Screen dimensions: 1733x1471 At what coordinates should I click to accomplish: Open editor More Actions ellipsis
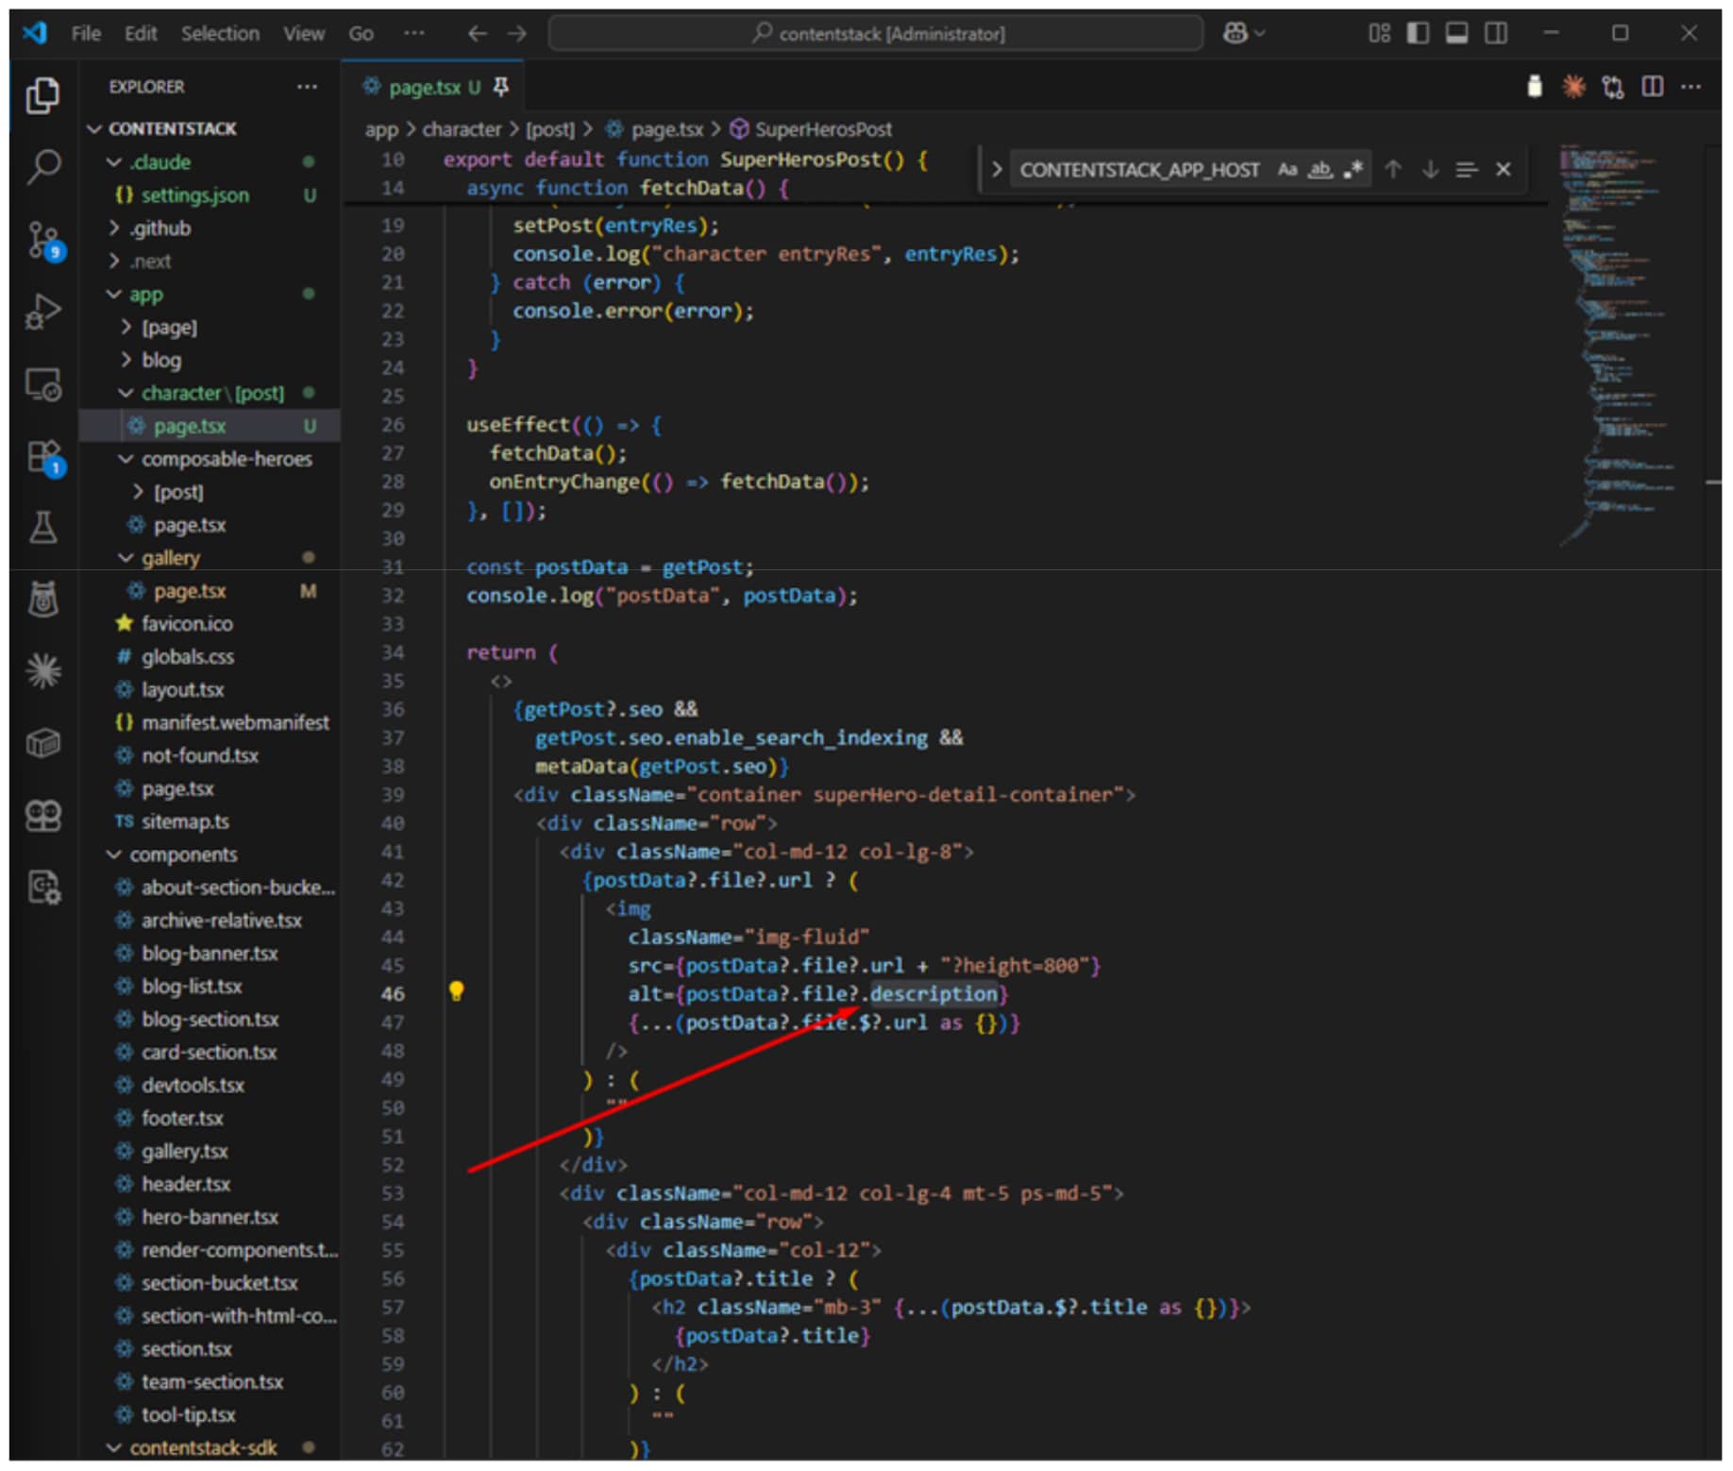click(1691, 87)
